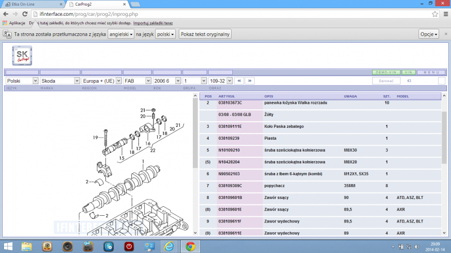Viewport: 451px width, 253px height.
Task: Click the Darować button
Action: click(x=386, y=81)
